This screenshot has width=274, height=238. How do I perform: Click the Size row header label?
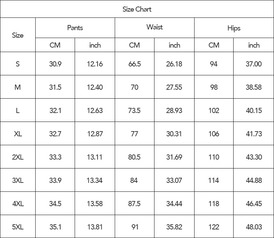[18, 35]
